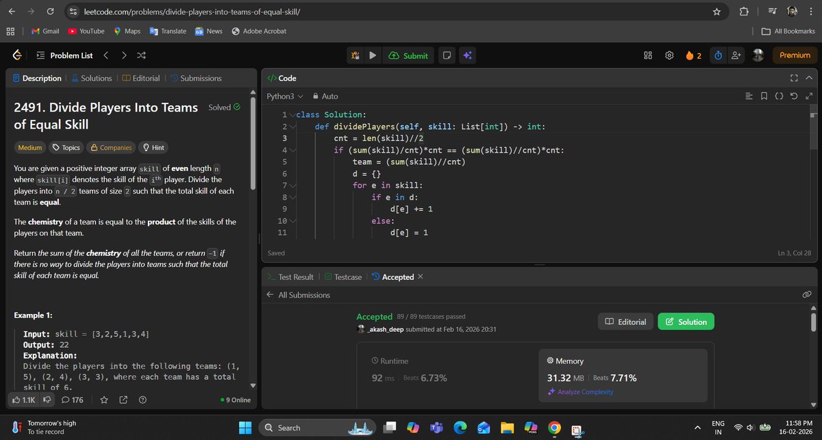Open the Submissions tab
Viewport: 822px width, 440px height.
195,78
